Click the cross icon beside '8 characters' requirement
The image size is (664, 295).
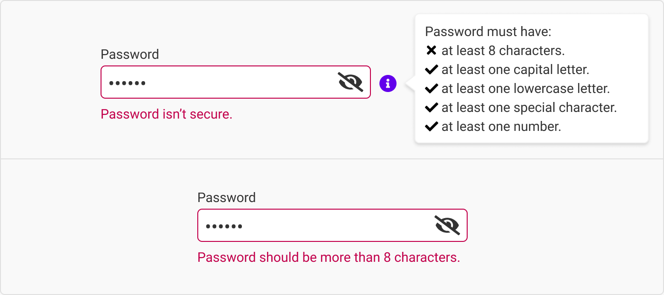[431, 50]
